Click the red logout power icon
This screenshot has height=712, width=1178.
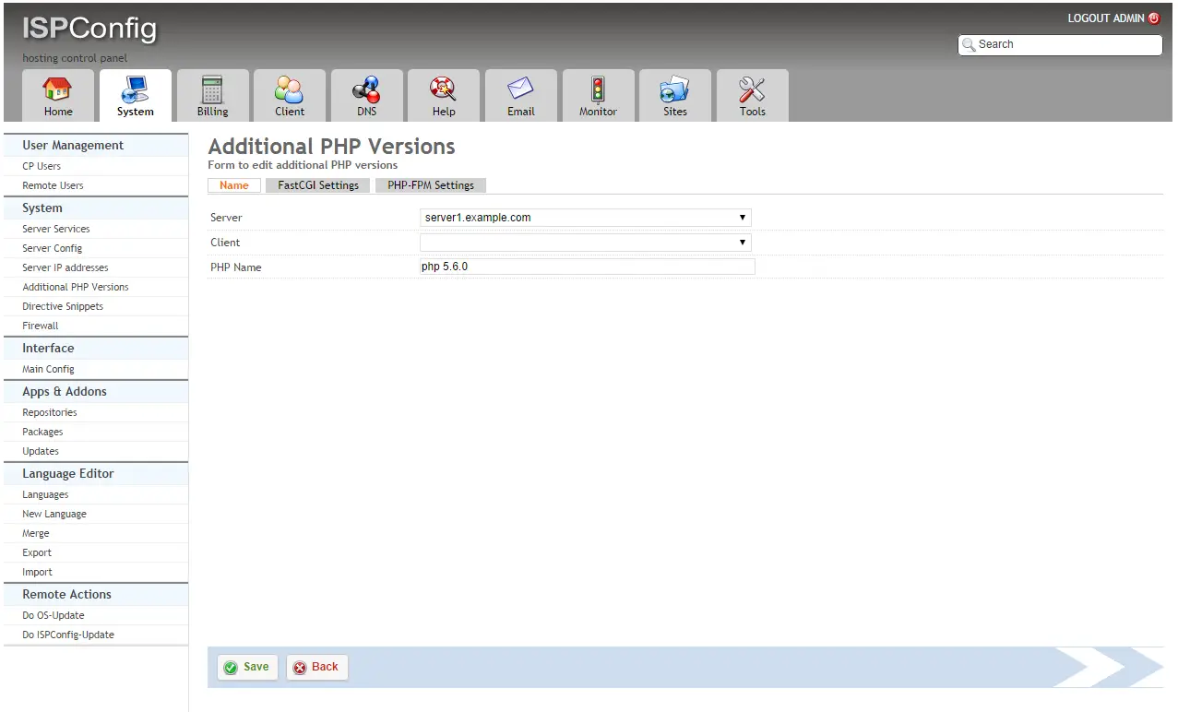(x=1154, y=18)
